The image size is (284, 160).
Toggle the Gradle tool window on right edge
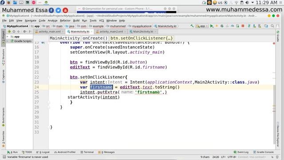(x=278, y=36)
